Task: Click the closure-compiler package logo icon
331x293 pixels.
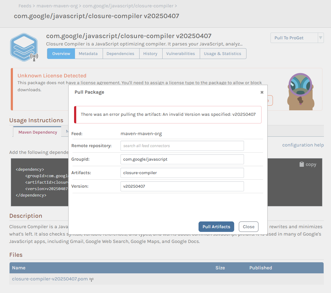Action: coord(24,47)
